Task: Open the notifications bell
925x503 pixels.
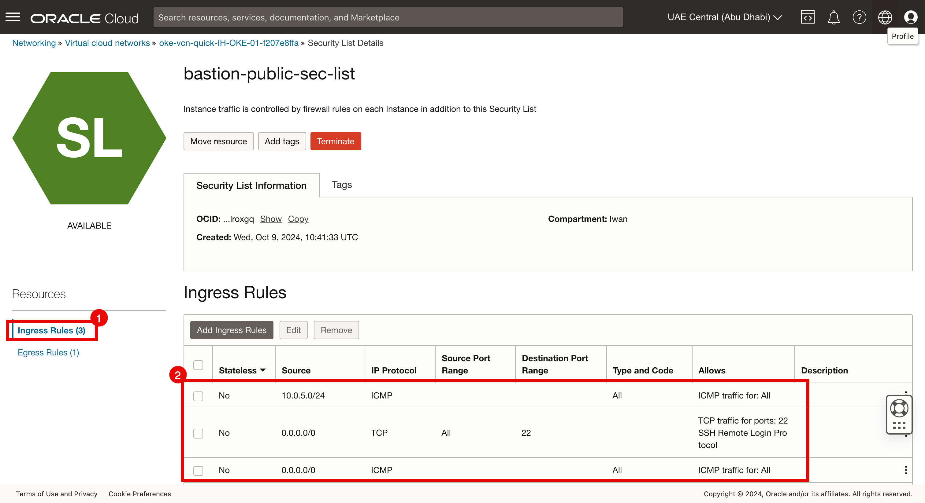Action: 834,17
